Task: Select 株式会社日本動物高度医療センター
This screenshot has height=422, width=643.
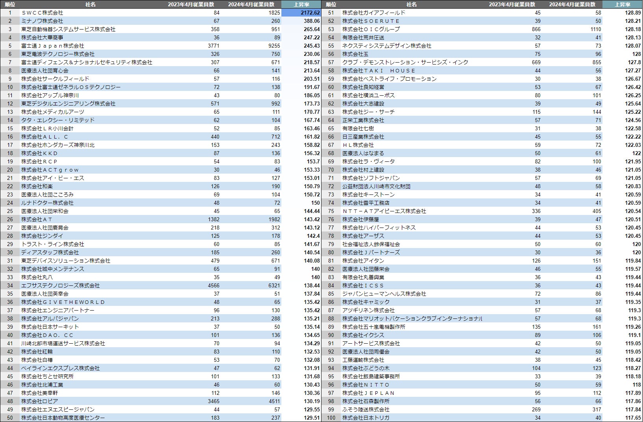Action: tap(63, 418)
